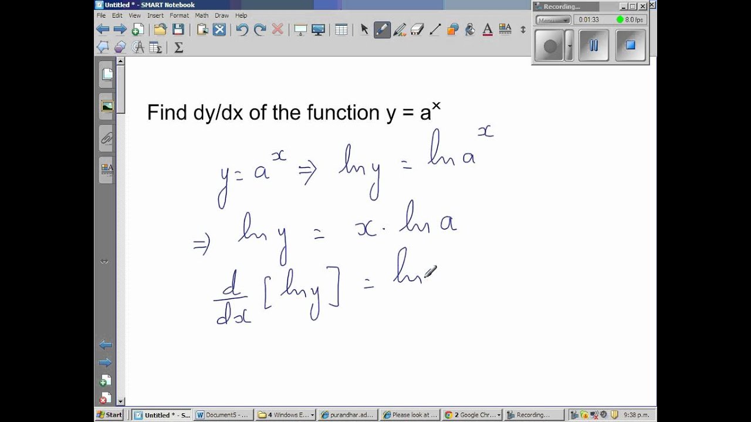The width and height of the screenshot is (751, 422).
Task: Open a file with folder icon
Action: coord(160,29)
